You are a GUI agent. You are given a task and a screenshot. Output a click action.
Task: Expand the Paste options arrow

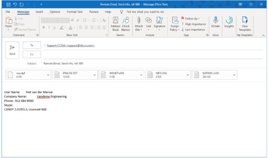(x=8, y=30)
